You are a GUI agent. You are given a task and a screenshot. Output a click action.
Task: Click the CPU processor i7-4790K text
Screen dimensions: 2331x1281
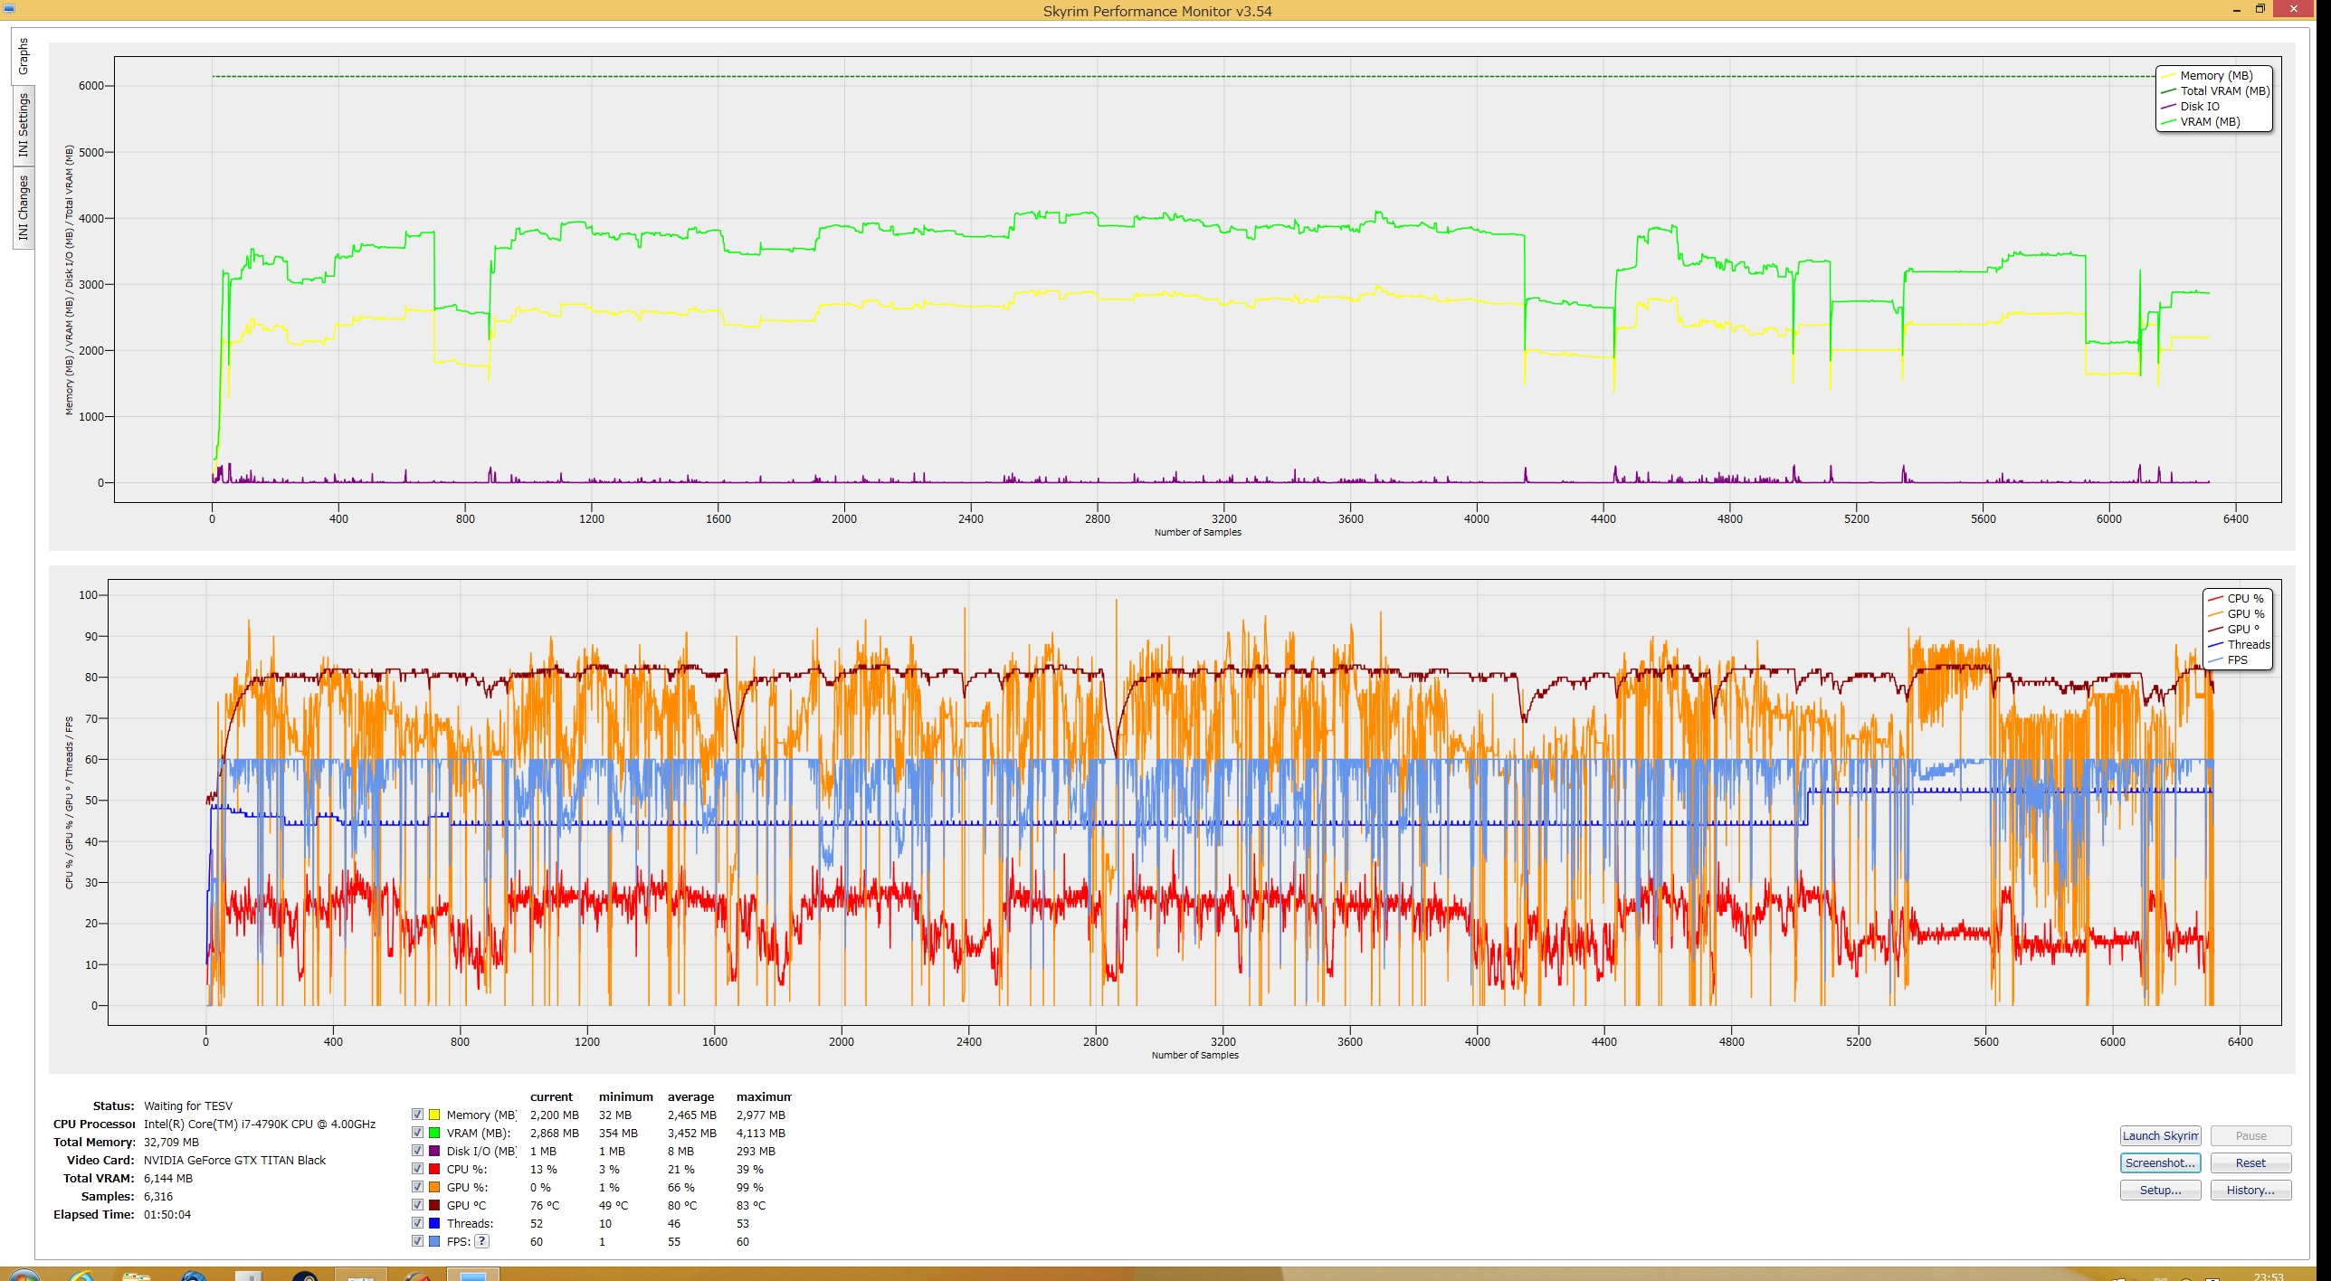[260, 1124]
